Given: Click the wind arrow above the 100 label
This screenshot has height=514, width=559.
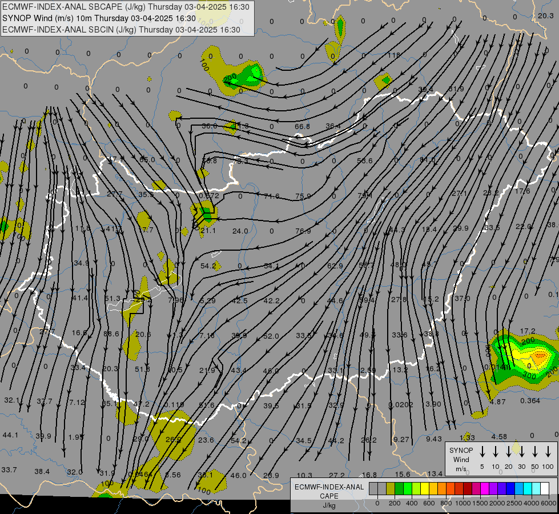Looking at the screenshot, I should 548,452.
